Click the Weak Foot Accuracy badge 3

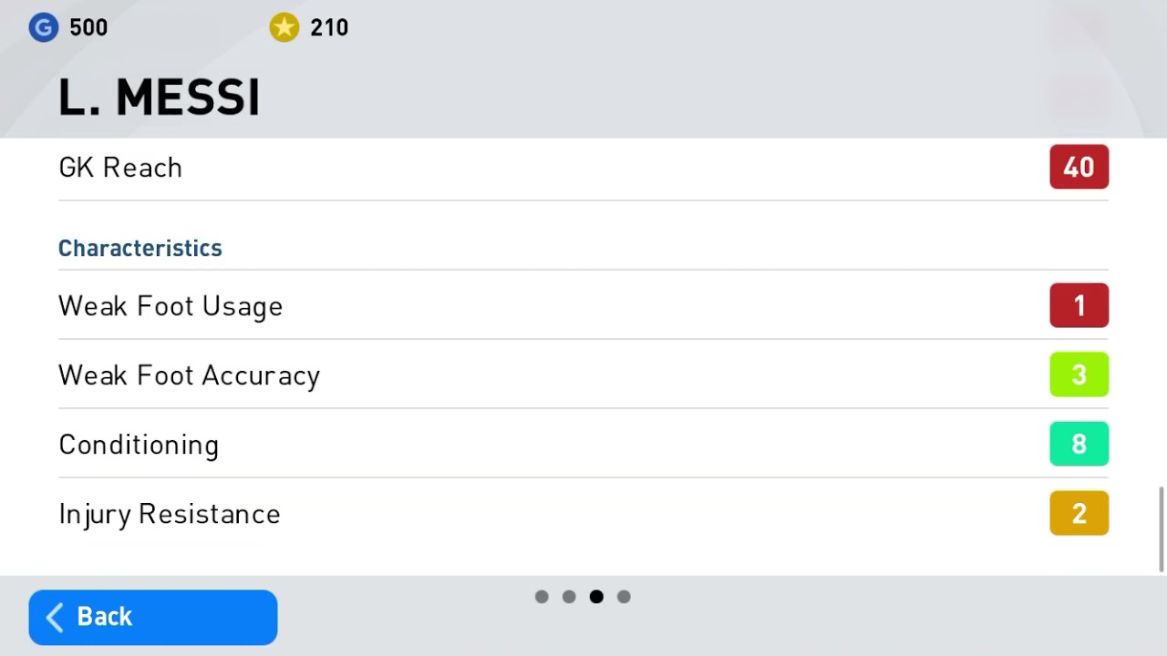1079,374
